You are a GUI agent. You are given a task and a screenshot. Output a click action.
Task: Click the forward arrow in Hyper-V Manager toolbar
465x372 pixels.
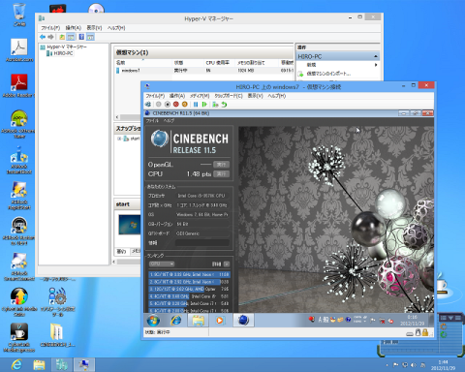pyautogui.click(x=50, y=37)
